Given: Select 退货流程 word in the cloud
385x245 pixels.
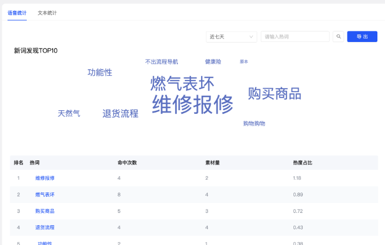Looking at the screenshot, I should [120, 114].
